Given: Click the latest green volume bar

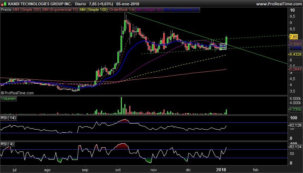Looking at the screenshot, I should pos(226,112).
